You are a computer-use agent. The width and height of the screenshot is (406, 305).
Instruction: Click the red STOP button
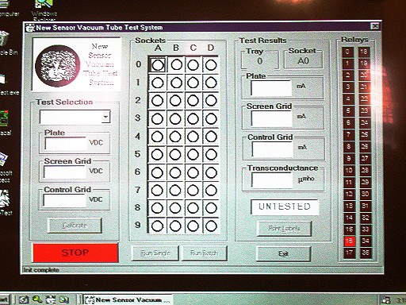click(75, 253)
